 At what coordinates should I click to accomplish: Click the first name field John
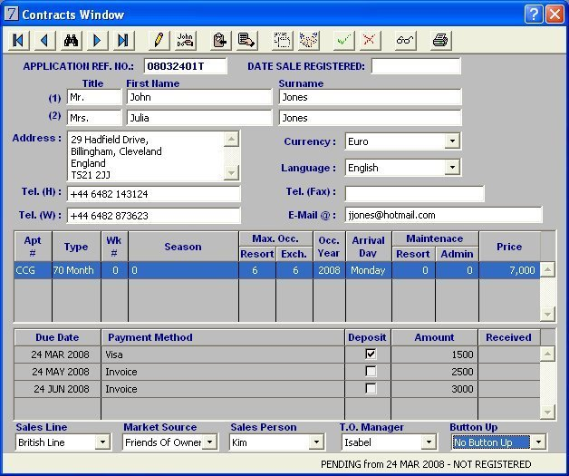[x=199, y=97]
